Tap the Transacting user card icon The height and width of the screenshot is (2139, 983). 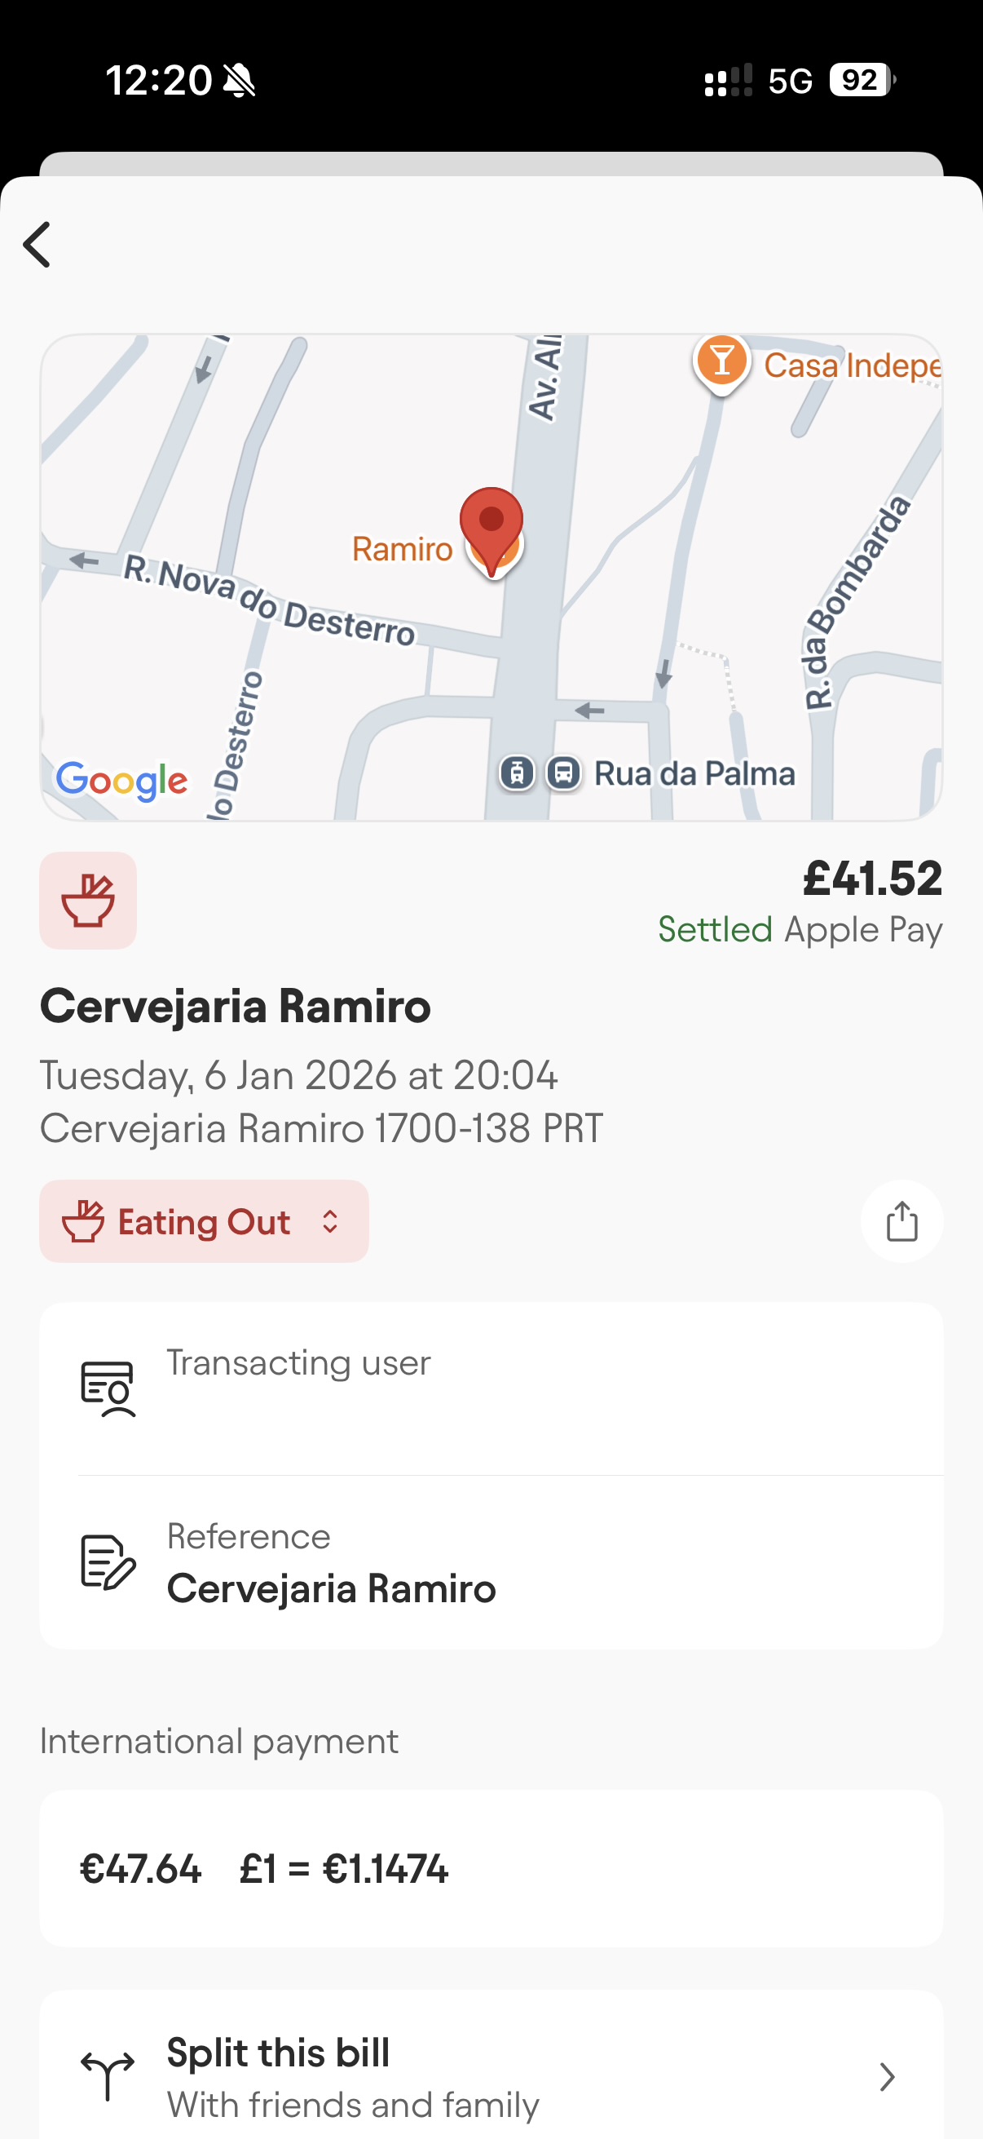point(108,1388)
